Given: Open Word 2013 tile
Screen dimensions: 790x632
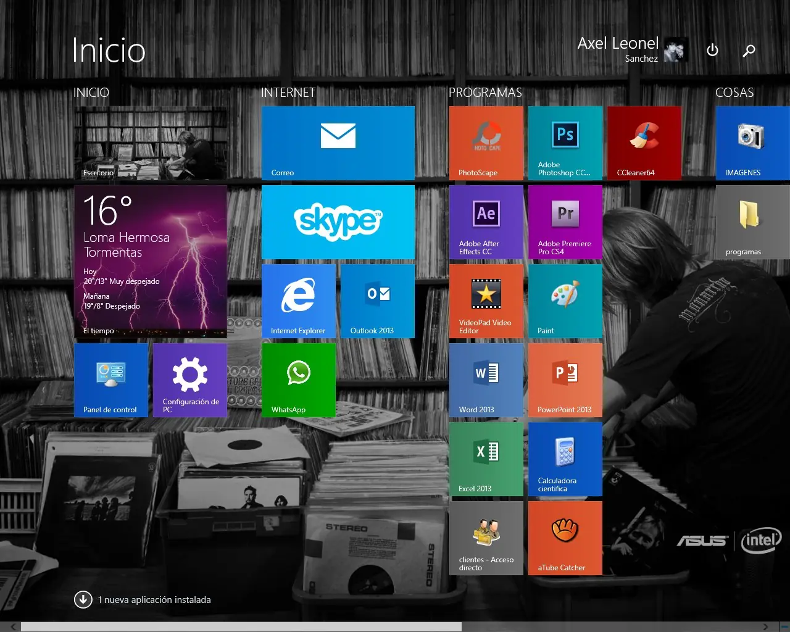Looking at the screenshot, I should pyautogui.click(x=486, y=380).
